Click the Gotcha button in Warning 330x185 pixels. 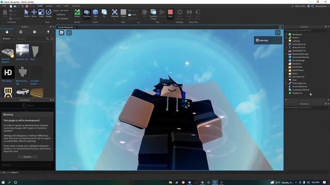point(27,157)
